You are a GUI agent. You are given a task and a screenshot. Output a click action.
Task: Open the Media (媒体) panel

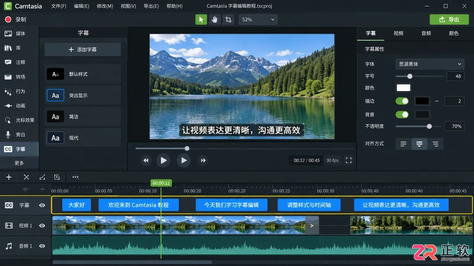19,33
